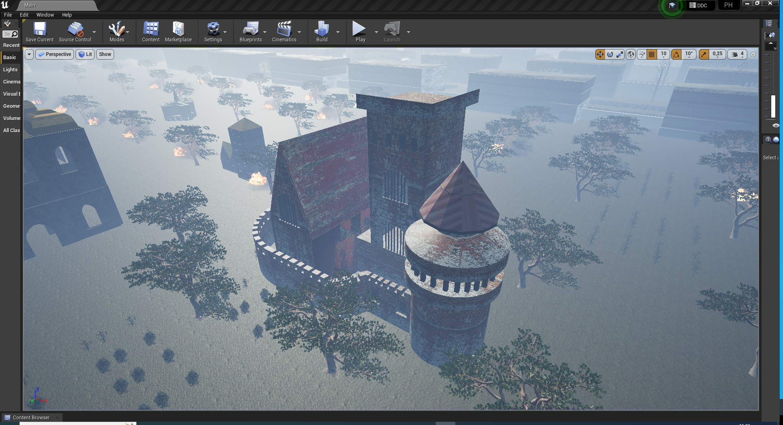783x425 pixels.
Task: Click the Blueprints toolbar icon
Action: pyautogui.click(x=251, y=32)
